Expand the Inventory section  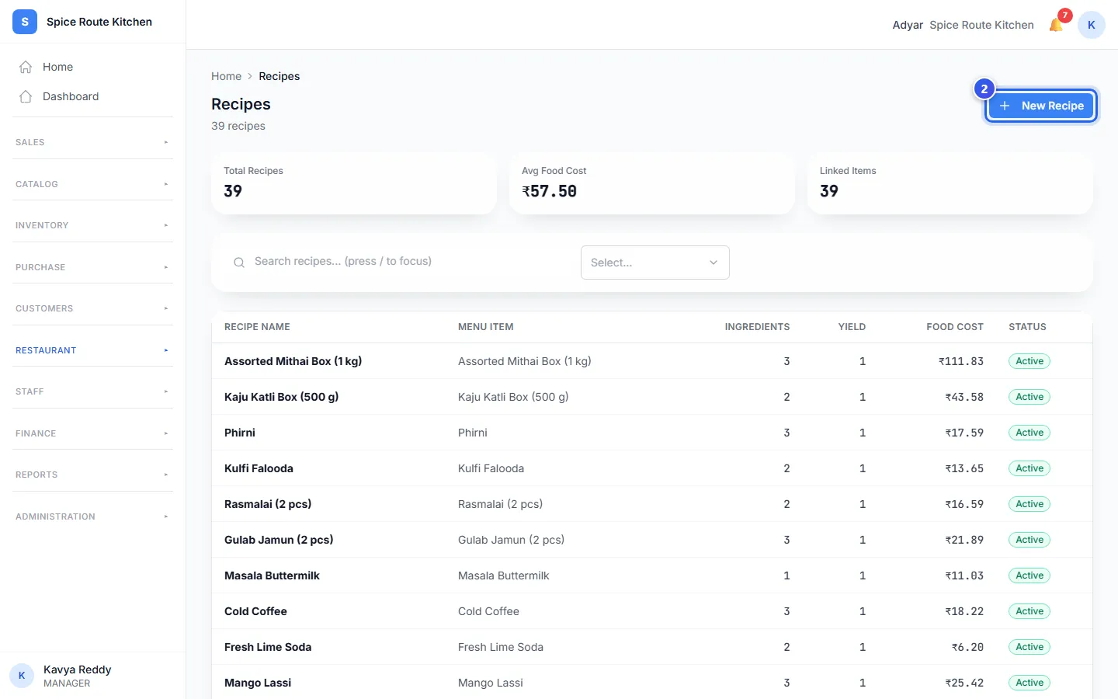[x=92, y=225]
